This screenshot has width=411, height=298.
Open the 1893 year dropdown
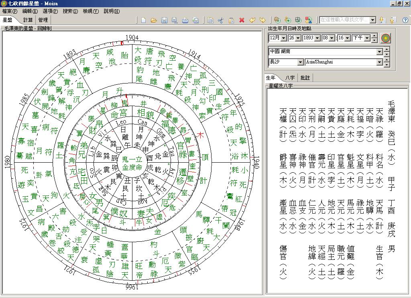click(x=317, y=38)
